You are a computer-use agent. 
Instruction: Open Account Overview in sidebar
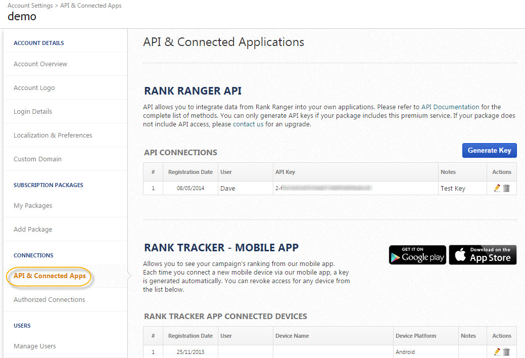(40, 64)
